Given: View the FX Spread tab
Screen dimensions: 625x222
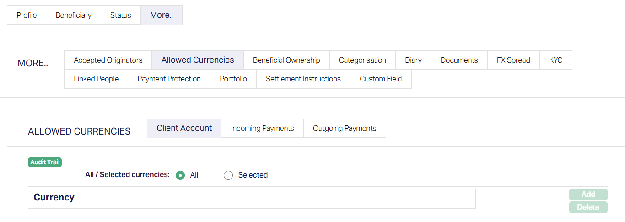Looking at the screenshot, I should tap(513, 60).
